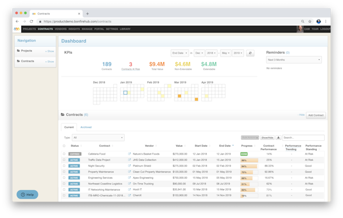The width and height of the screenshot is (343, 218).
Task: Click the lock icon in the address bar
Action: click(40, 22)
